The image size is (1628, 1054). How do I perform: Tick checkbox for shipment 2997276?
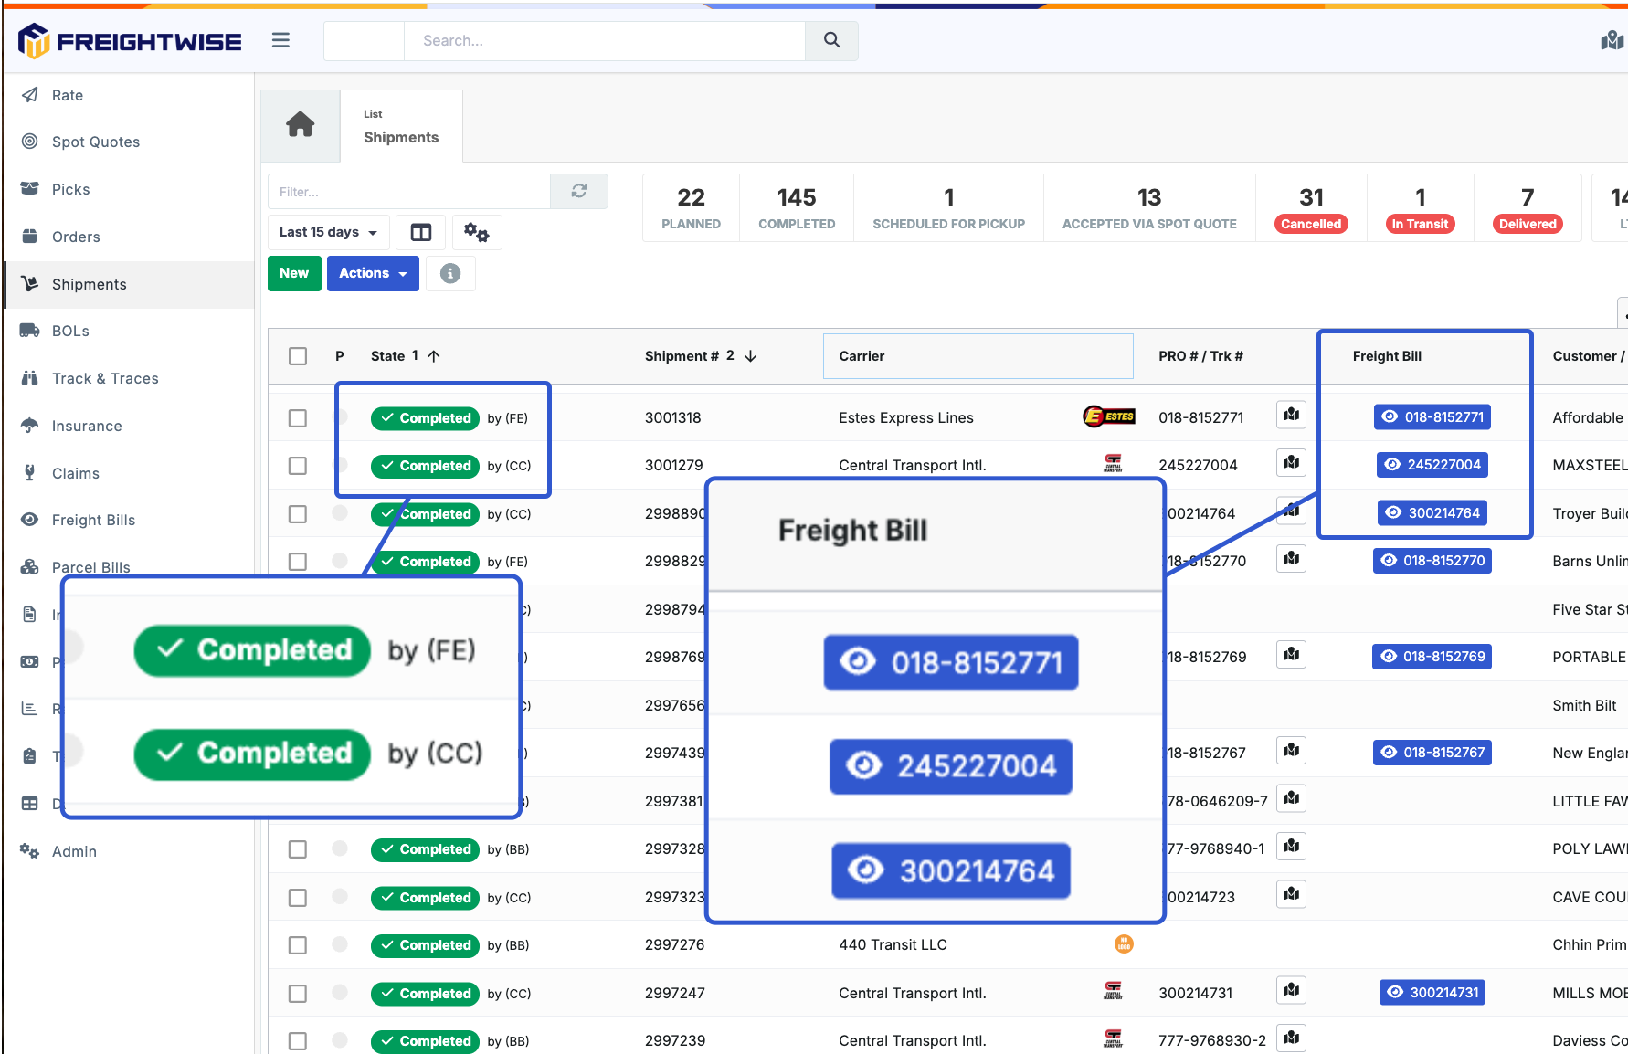point(298,945)
